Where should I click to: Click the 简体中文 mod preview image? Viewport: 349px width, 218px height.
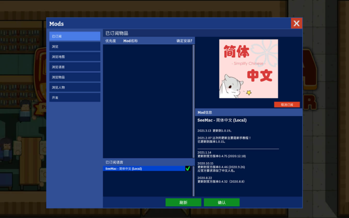coord(248,69)
